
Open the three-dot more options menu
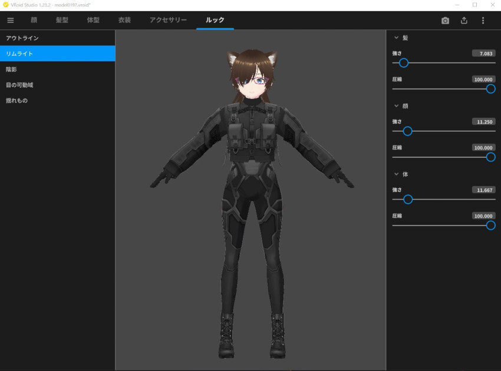coord(483,21)
